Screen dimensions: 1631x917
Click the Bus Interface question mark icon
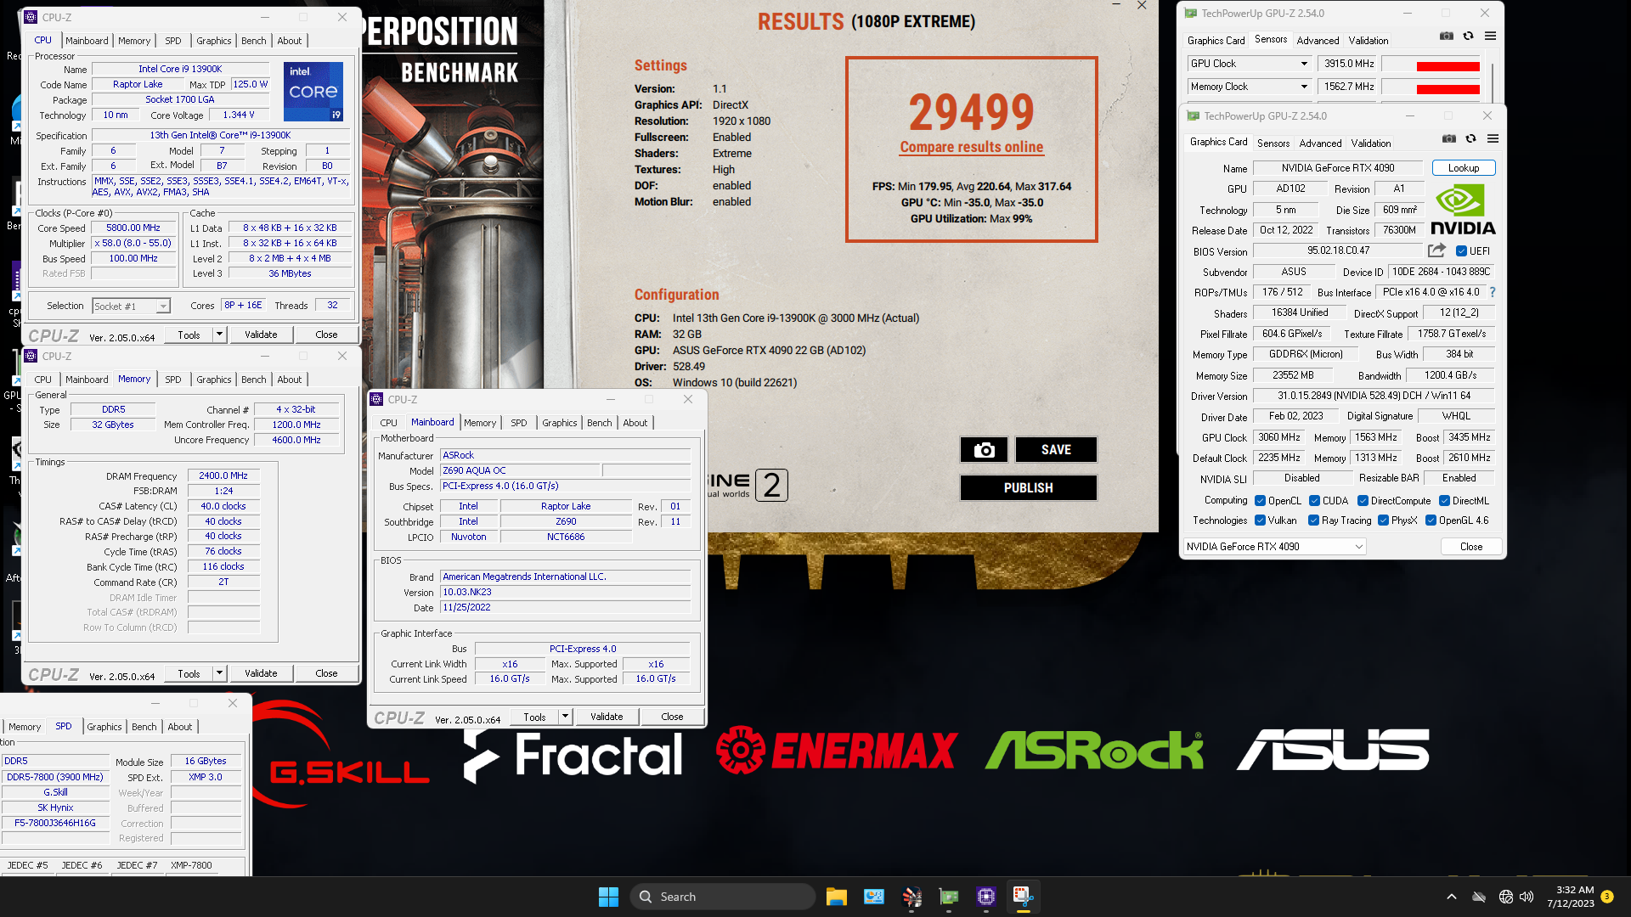click(x=1493, y=292)
